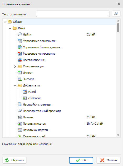Select the vCalendar row text
This screenshot has height=166, width=123.
(35, 98)
